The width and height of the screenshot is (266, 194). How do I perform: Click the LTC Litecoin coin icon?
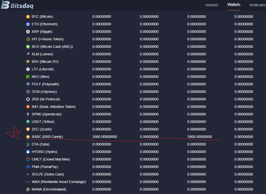pyautogui.click(x=28, y=69)
